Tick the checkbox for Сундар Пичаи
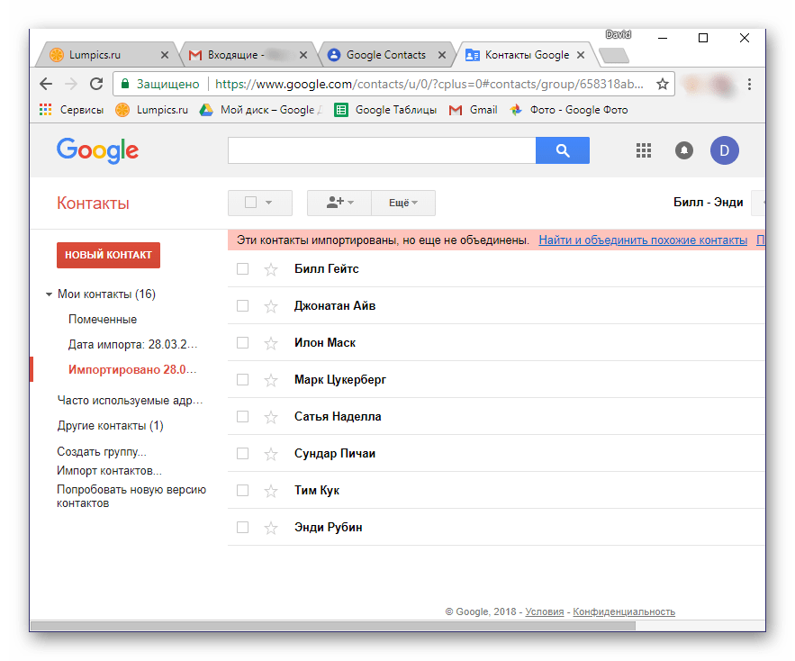This screenshot has width=795, height=661. (x=243, y=454)
